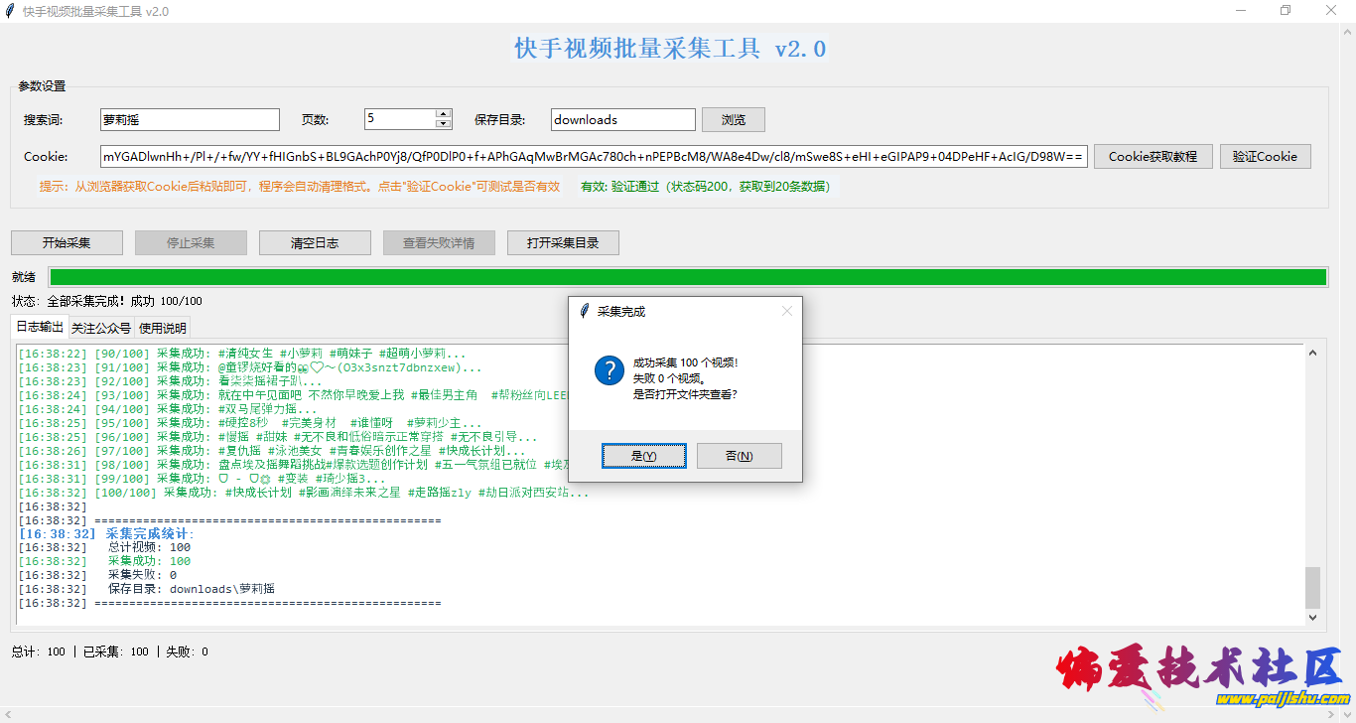Close the main application window
Screen dimensions: 1356x723
1331,11
